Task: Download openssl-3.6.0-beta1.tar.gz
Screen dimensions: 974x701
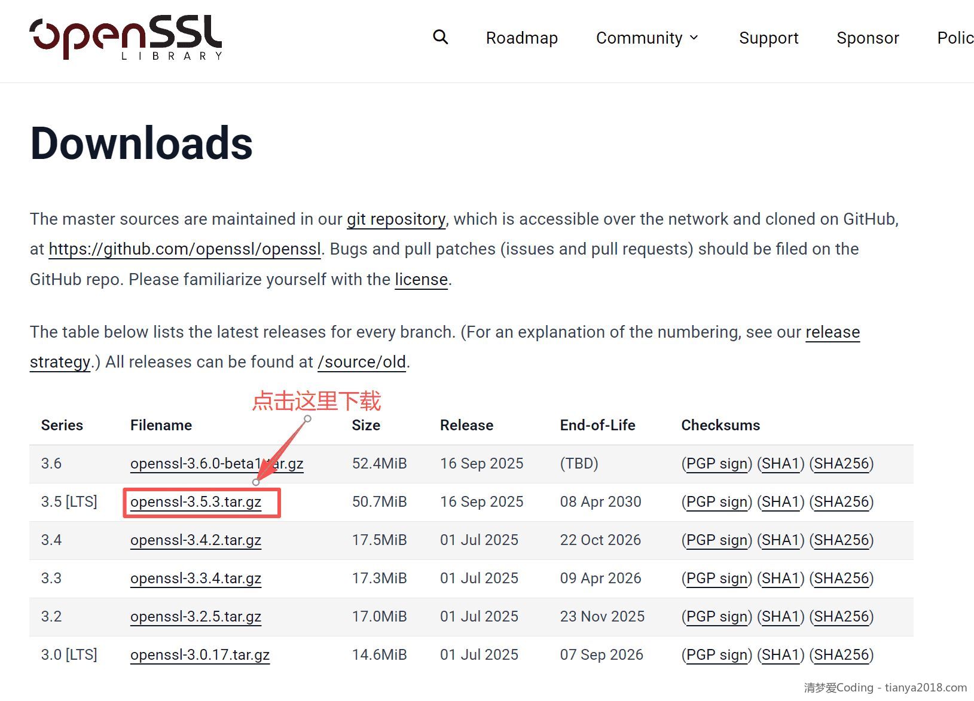Action: coord(216,464)
